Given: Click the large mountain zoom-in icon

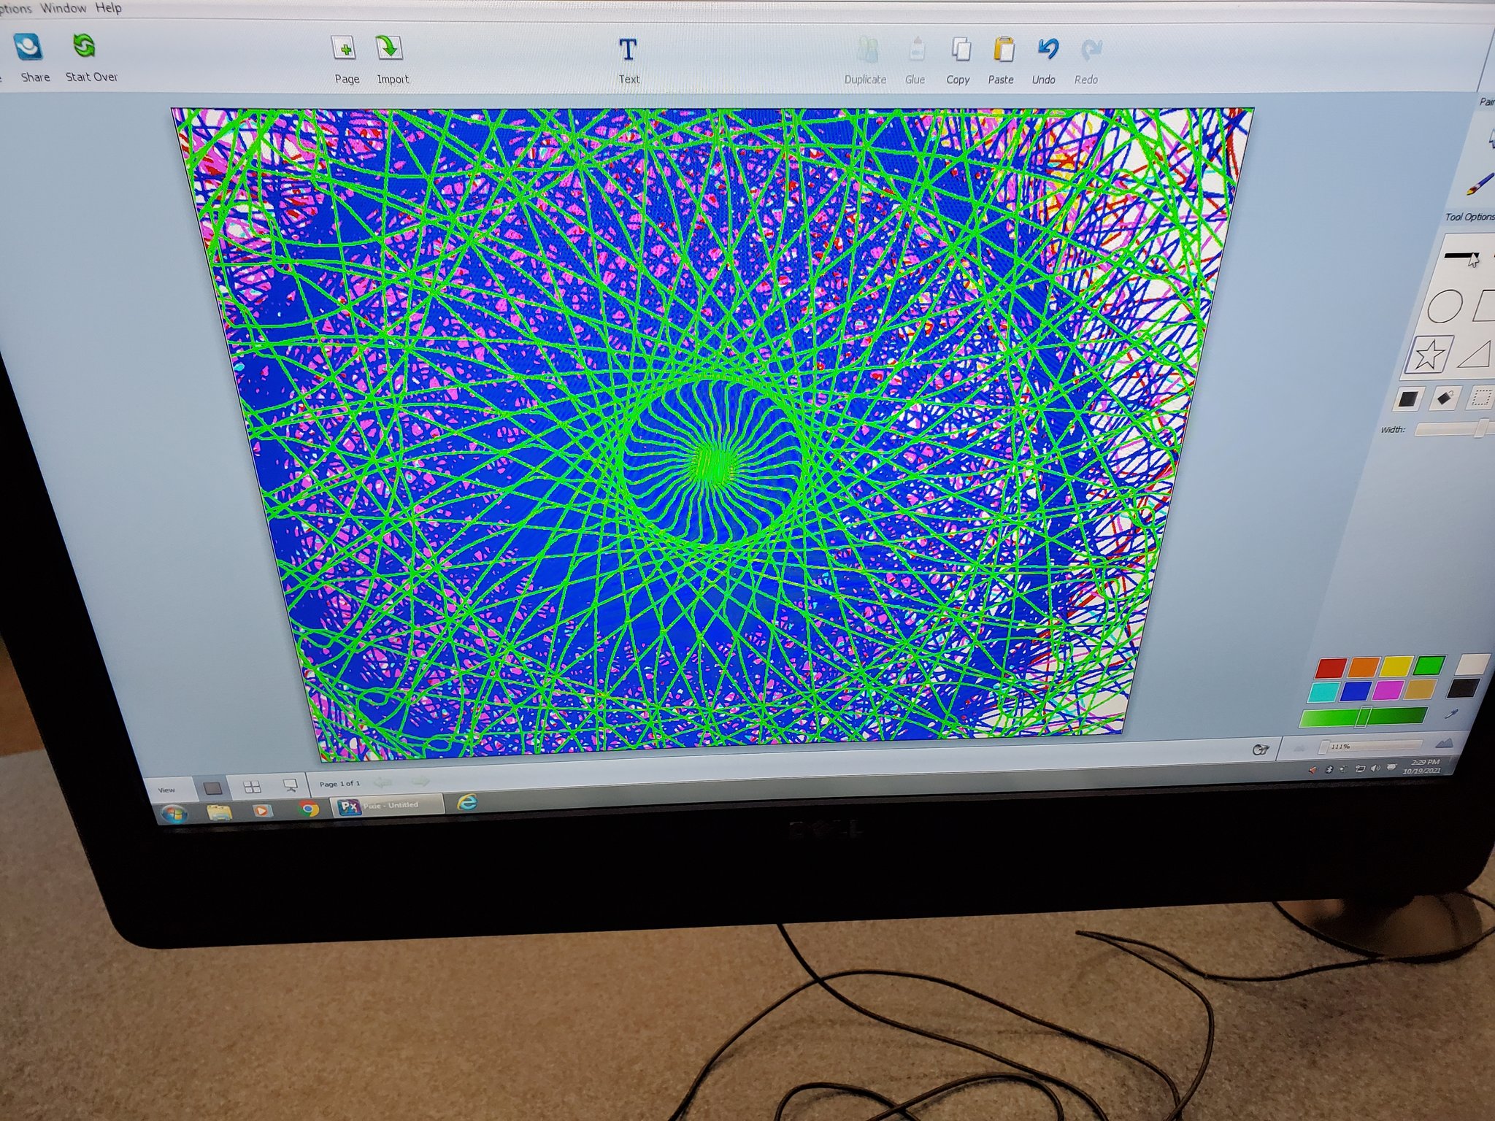Looking at the screenshot, I should [x=1445, y=743].
